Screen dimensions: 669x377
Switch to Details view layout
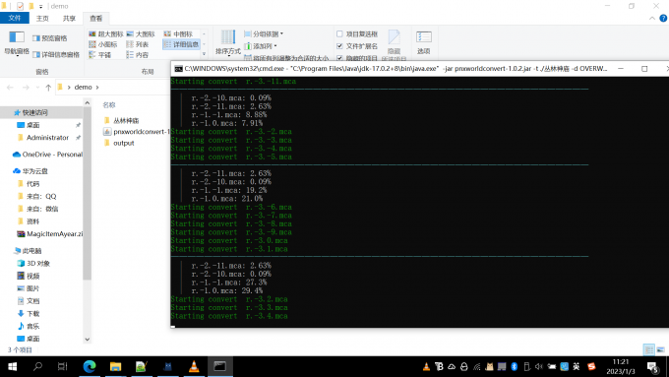(181, 44)
